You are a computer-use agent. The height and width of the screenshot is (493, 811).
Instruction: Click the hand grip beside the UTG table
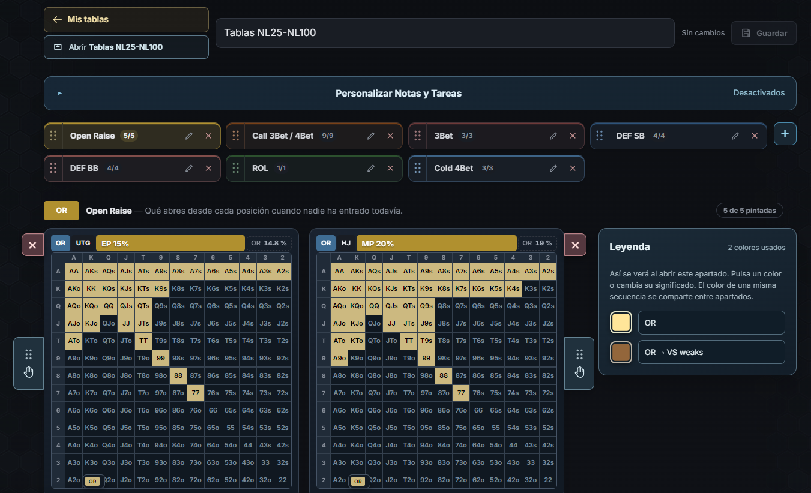tap(29, 363)
